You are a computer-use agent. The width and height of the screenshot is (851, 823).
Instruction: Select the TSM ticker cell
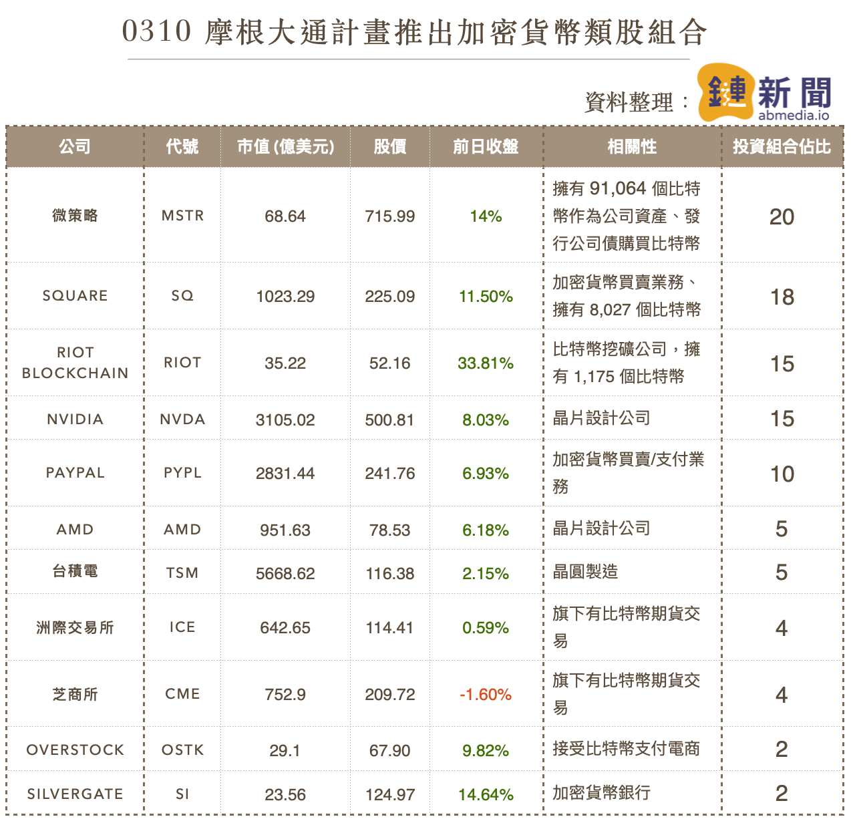tap(182, 572)
